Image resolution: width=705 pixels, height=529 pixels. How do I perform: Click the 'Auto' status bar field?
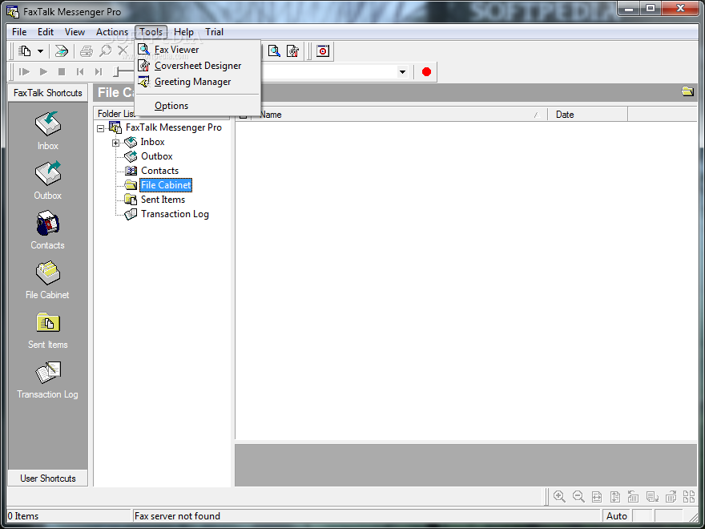pyautogui.click(x=616, y=516)
